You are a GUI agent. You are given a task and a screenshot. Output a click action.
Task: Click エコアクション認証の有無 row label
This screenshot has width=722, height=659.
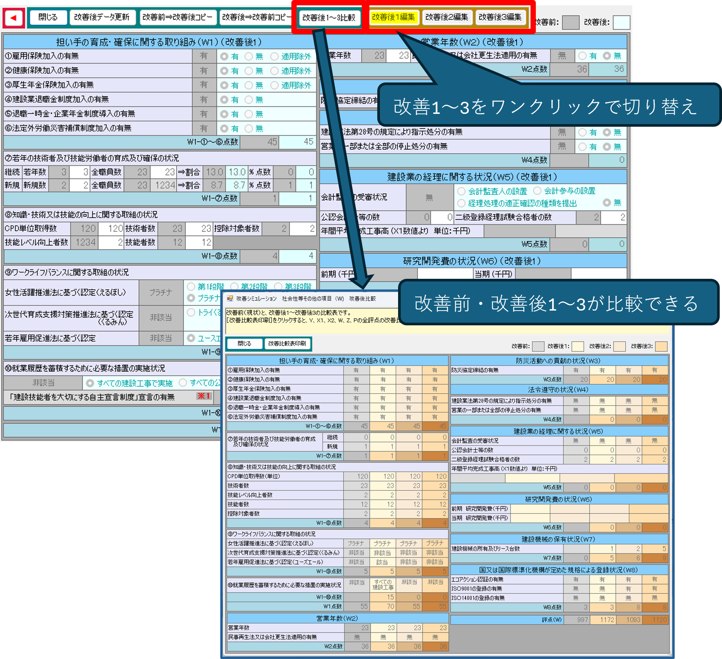(x=477, y=579)
